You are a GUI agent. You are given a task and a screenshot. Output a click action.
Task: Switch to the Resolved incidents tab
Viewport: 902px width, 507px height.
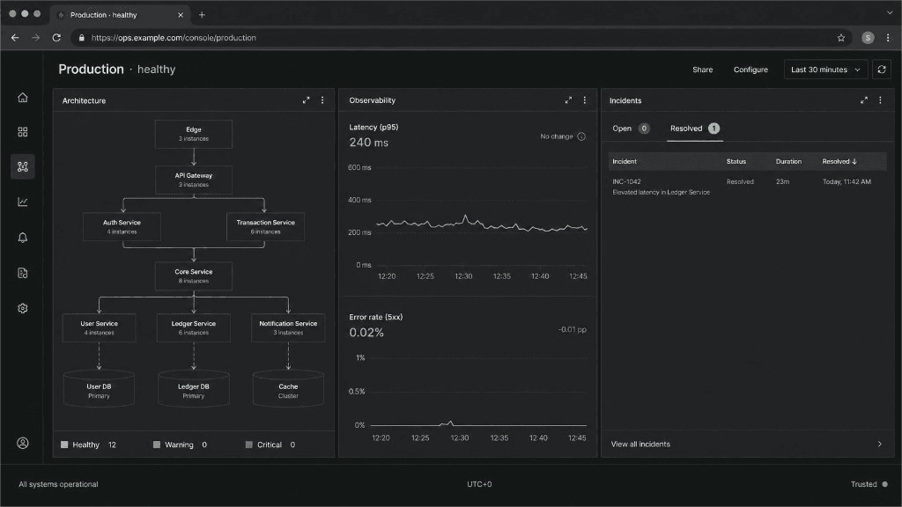point(694,129)
